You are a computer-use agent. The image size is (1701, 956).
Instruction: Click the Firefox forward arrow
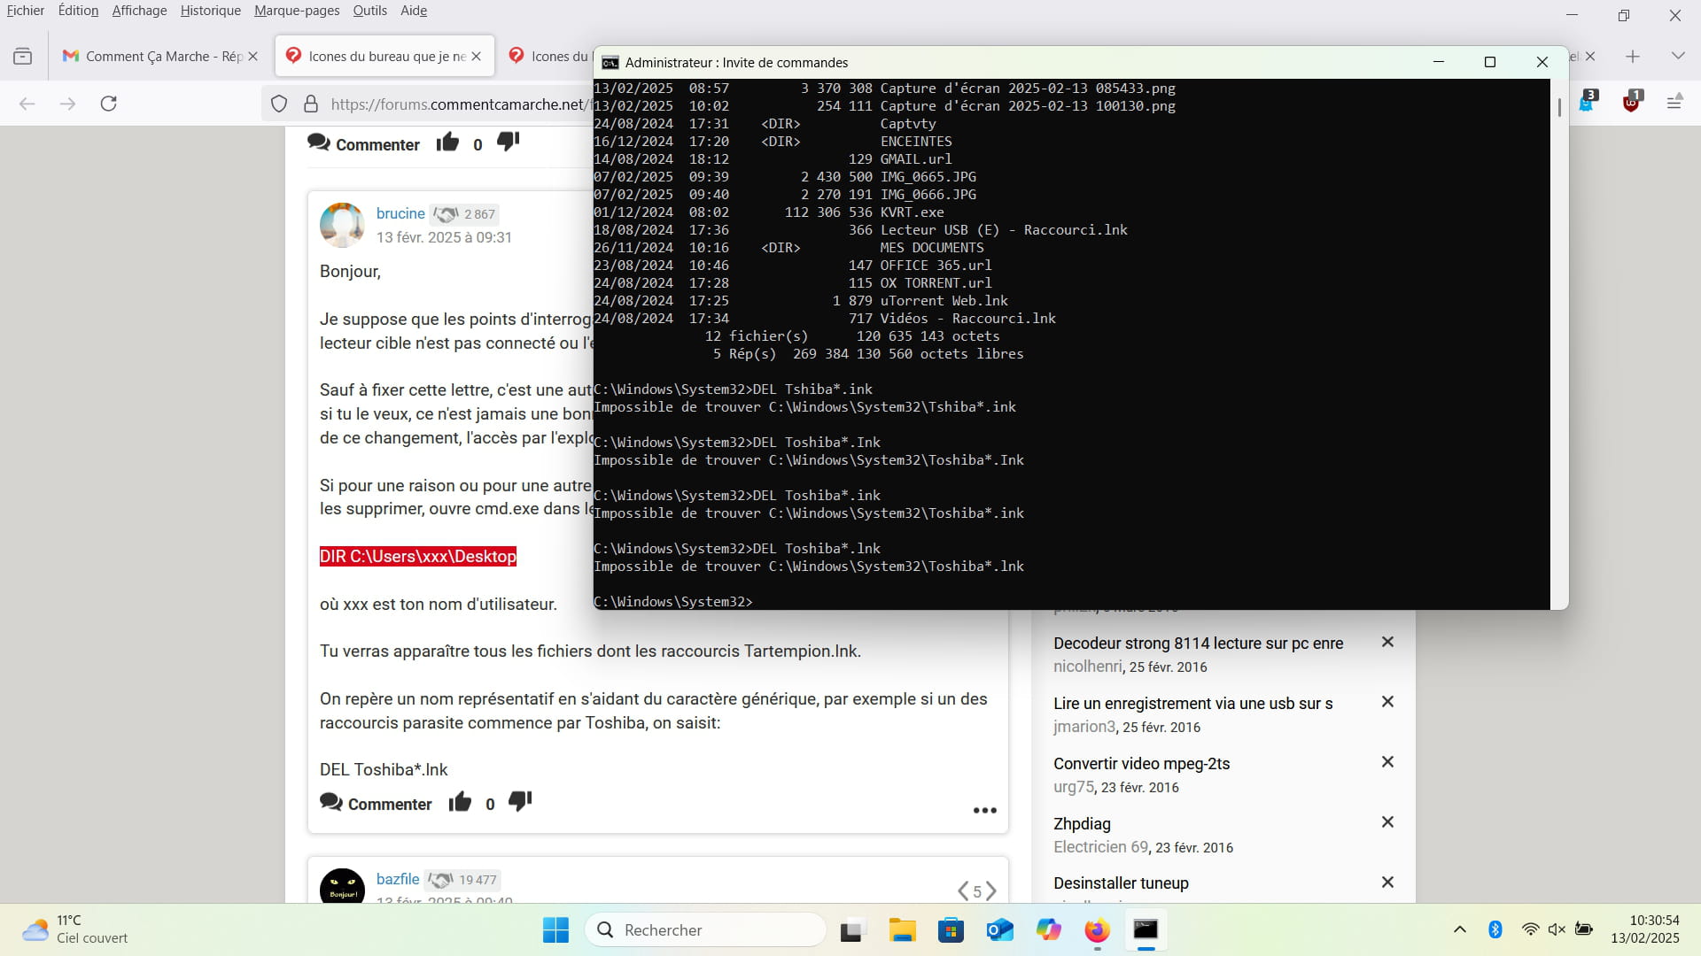click(x=68, y=104)
